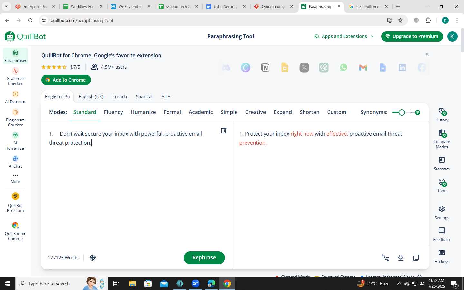Click the Notion icon in extension banner

[265, 67]
